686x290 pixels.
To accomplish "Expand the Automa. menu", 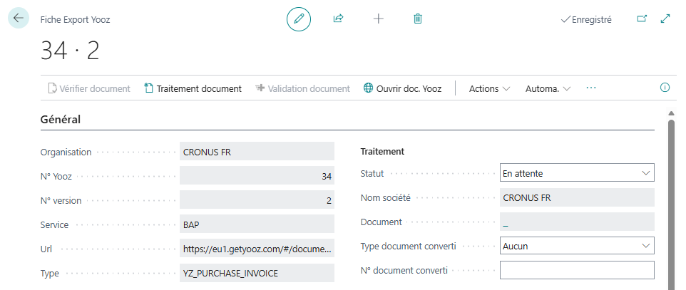I will 548,89.
